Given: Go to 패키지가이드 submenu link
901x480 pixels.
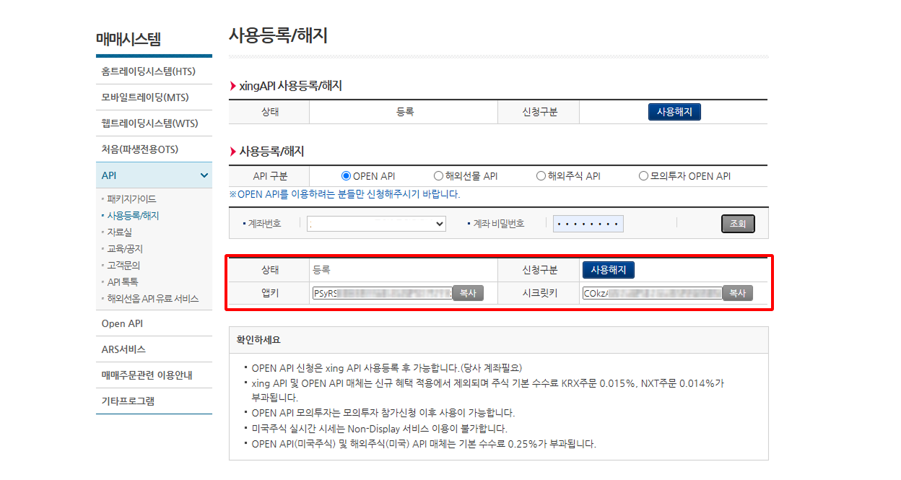Looking at the screenshot, I should tap(131, 198).
